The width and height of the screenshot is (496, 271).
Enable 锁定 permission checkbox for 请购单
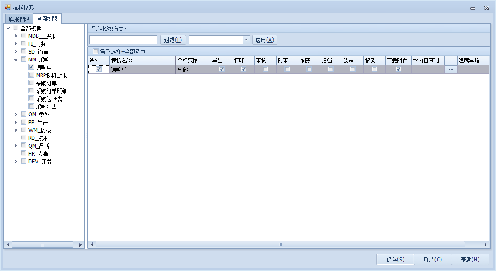(352, 69)
